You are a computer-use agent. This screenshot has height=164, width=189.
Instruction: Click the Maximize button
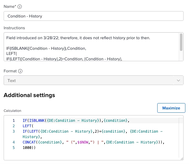[171, 108]
